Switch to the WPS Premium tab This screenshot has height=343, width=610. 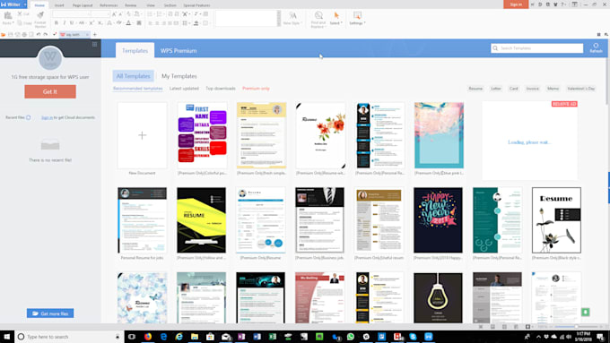coord(179,50)
